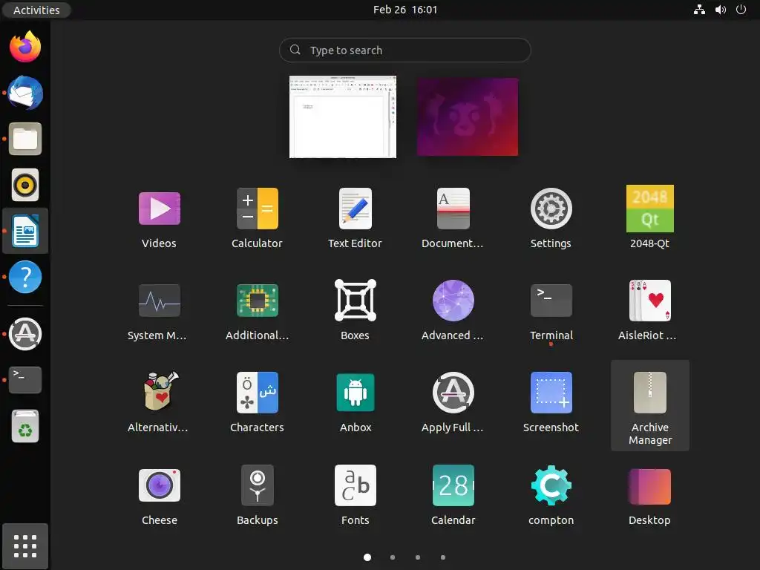
Task: Launch Rhythmbox from the dock
Action: tap(25, 185)
